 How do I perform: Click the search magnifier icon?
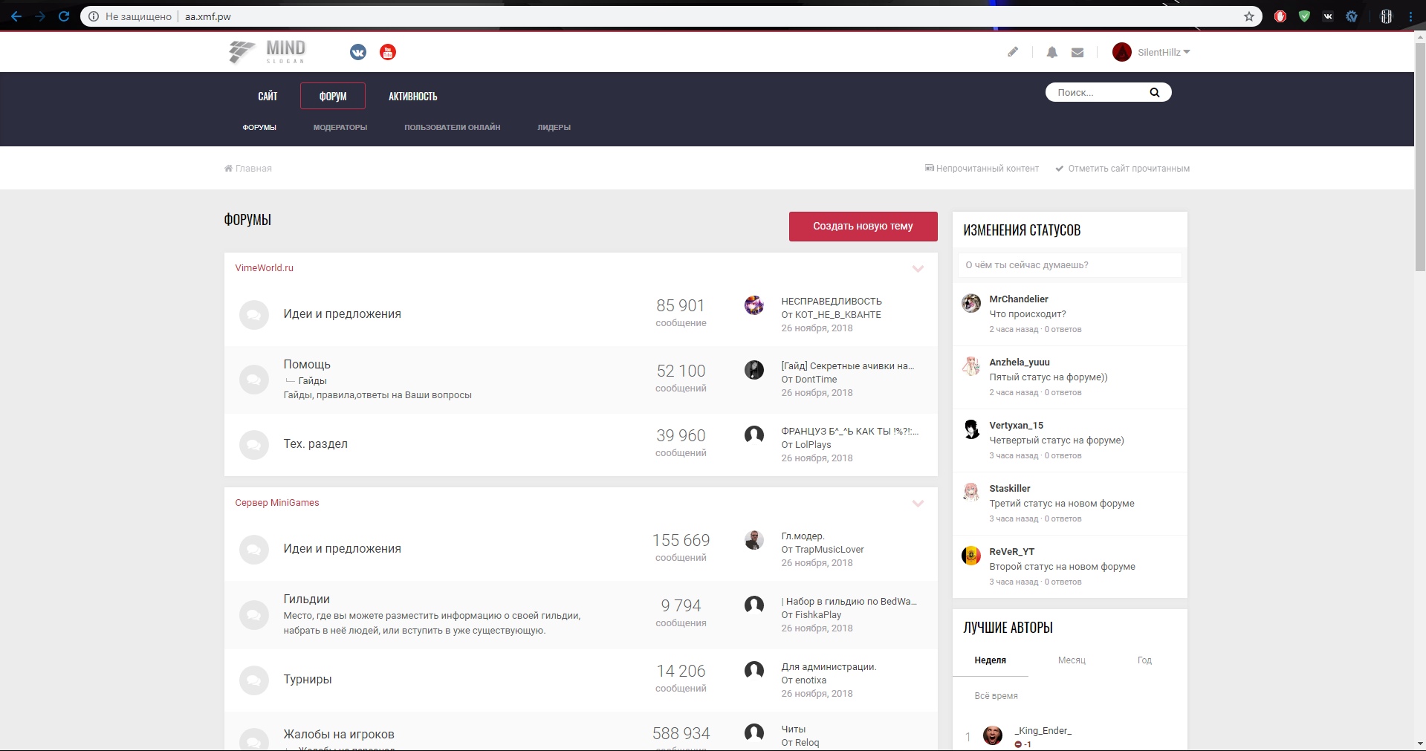pyautogui.click(x=1154, y=92)
